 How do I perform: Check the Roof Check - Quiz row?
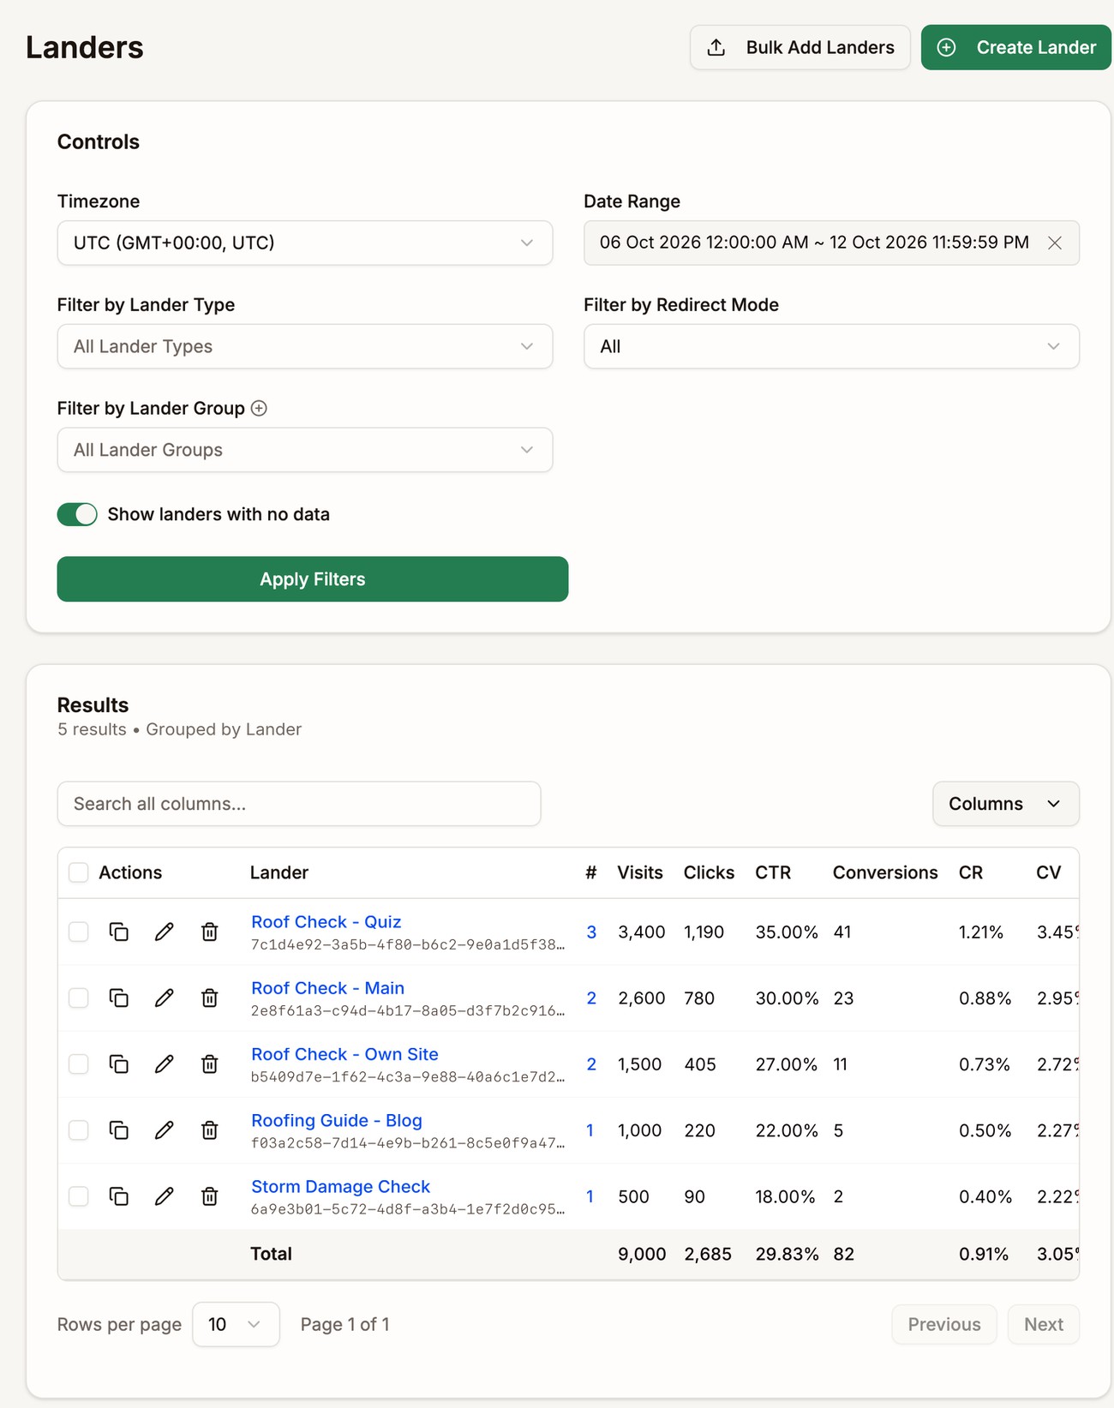click(79, 932)
